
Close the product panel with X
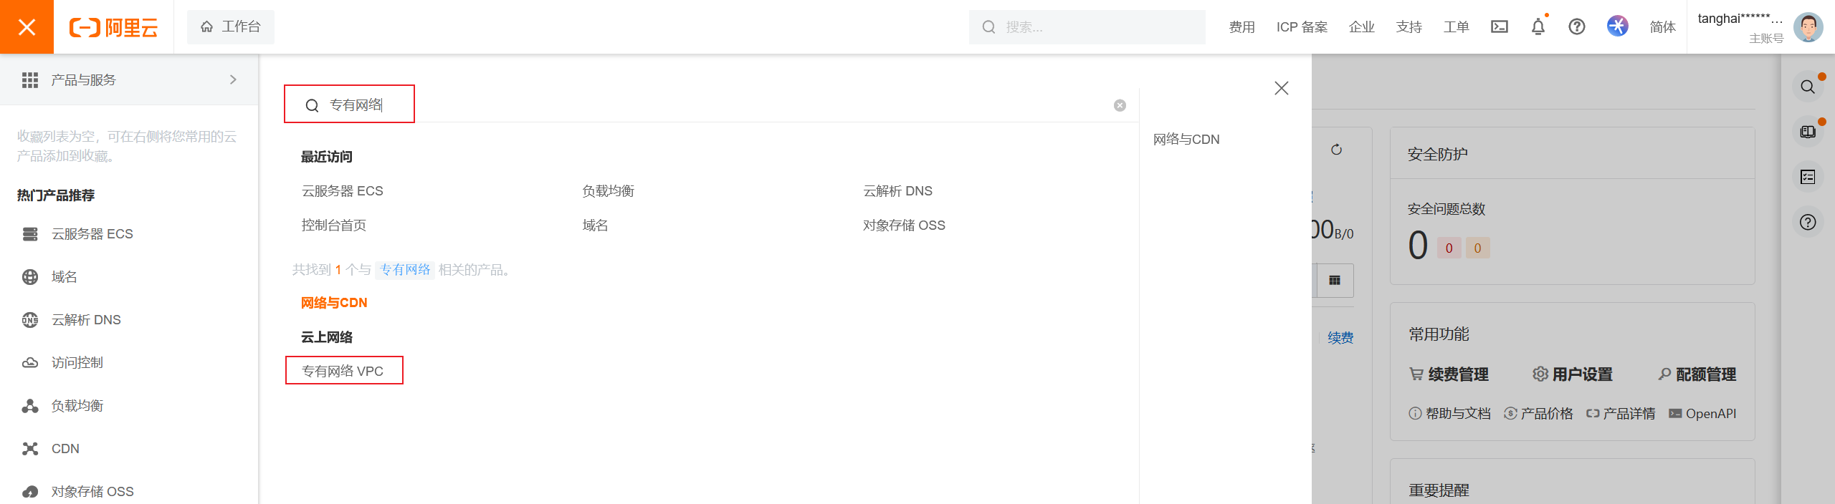coord(1282,88)
